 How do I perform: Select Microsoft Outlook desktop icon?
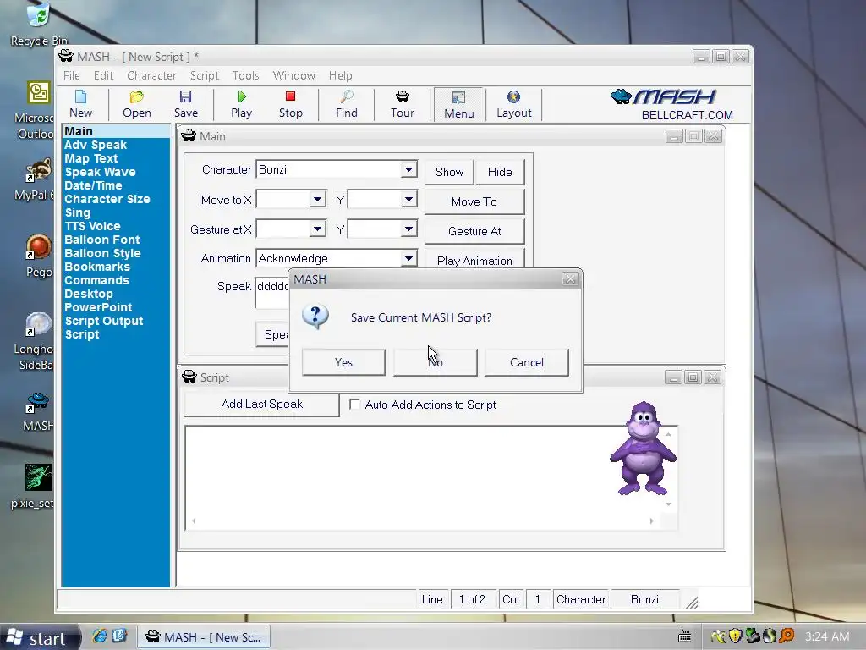tap(36, 110)
